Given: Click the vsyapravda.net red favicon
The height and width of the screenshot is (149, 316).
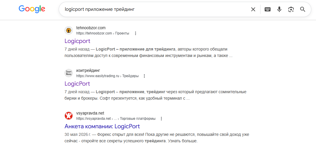Looking at the screenshot, I should coord(69,116).
